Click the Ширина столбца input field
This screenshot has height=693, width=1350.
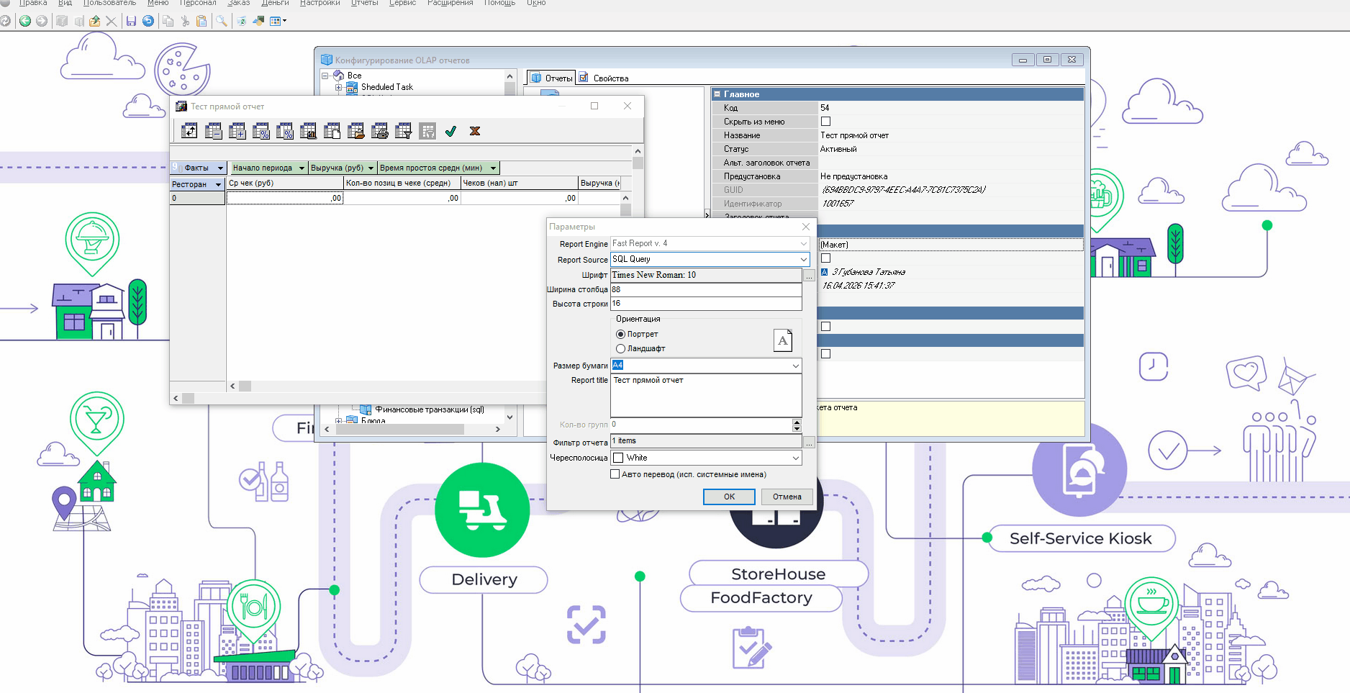click(705, 289)
